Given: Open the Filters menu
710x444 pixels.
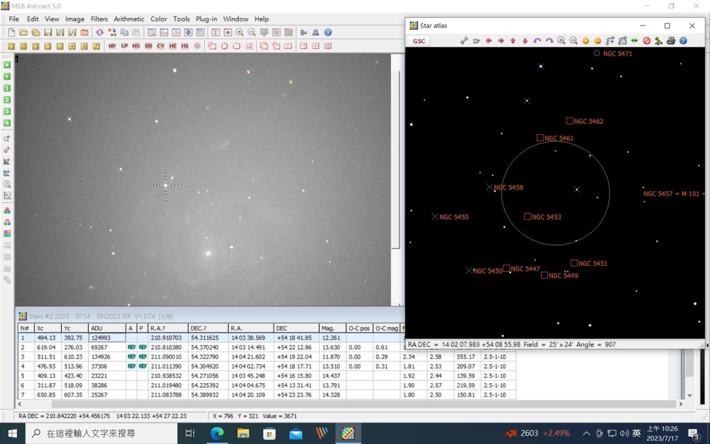Looking at the screenshot, I should coord(99,19).
